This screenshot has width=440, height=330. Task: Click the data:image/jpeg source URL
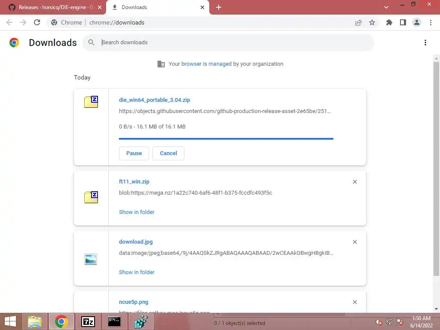click(x=226, y=253)
